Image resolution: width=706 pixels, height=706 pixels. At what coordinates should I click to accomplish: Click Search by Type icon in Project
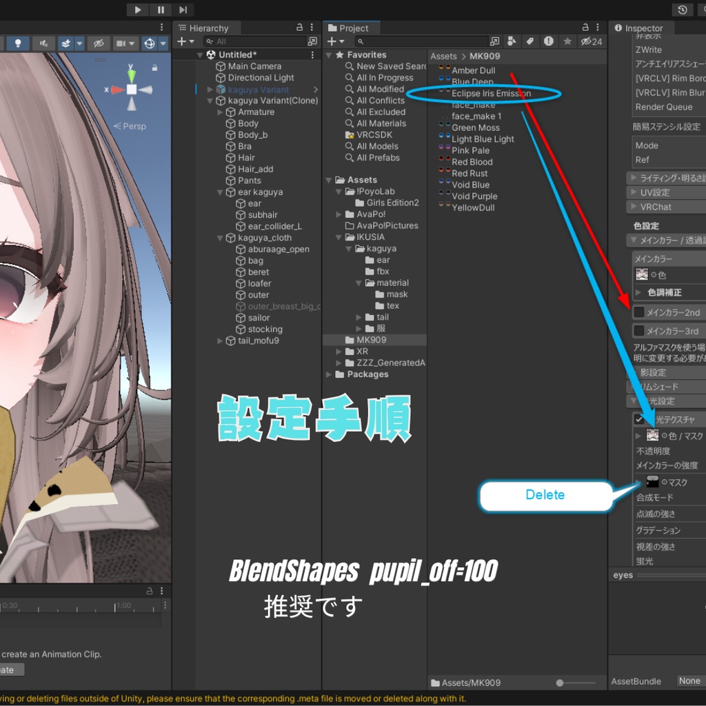512,41
